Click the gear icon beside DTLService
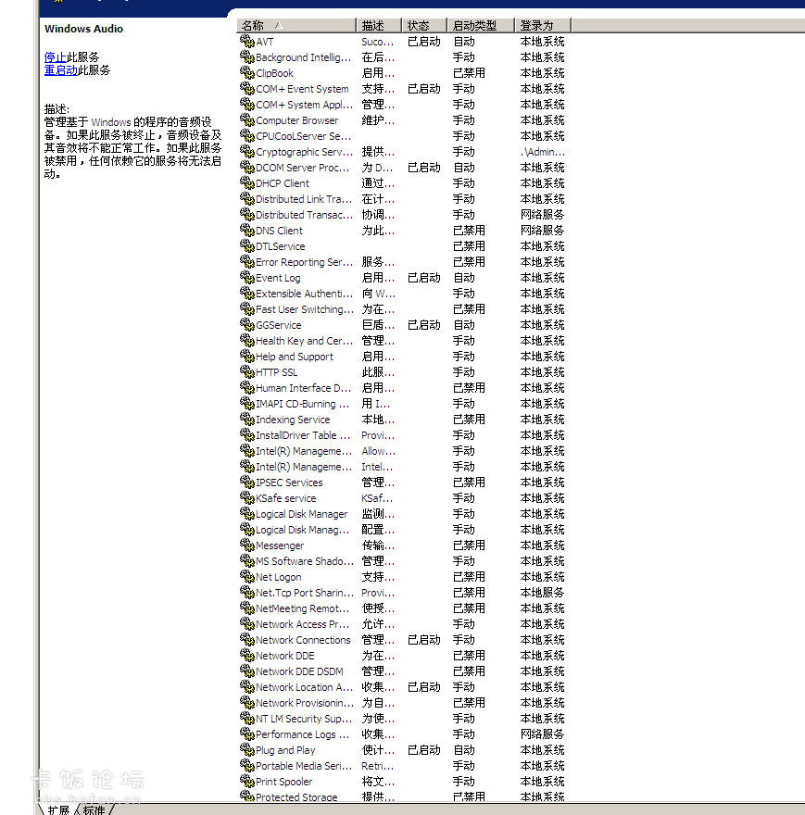The height and width of the screenshot is (815, 805). pos(247,245)
